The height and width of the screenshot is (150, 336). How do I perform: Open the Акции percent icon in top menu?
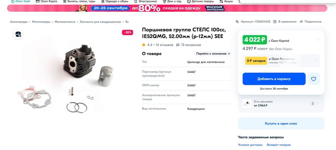pyautogui.click(x=221, y=1)
